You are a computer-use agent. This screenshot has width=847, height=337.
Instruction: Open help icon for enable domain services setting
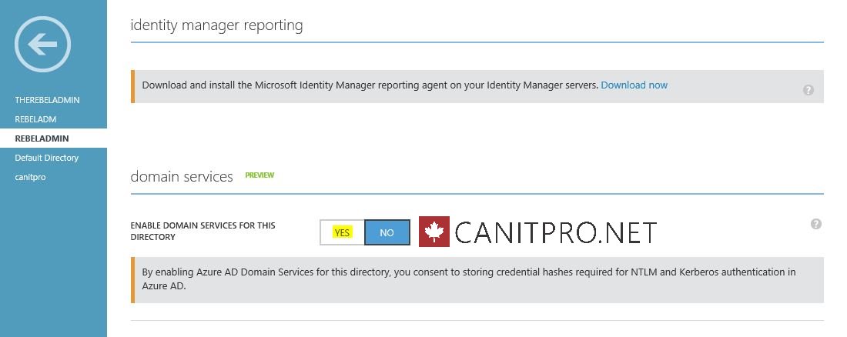pyautogui.click(x=816, y=224)
